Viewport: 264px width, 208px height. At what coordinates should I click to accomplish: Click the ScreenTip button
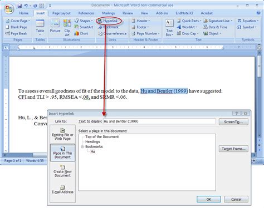233,122
